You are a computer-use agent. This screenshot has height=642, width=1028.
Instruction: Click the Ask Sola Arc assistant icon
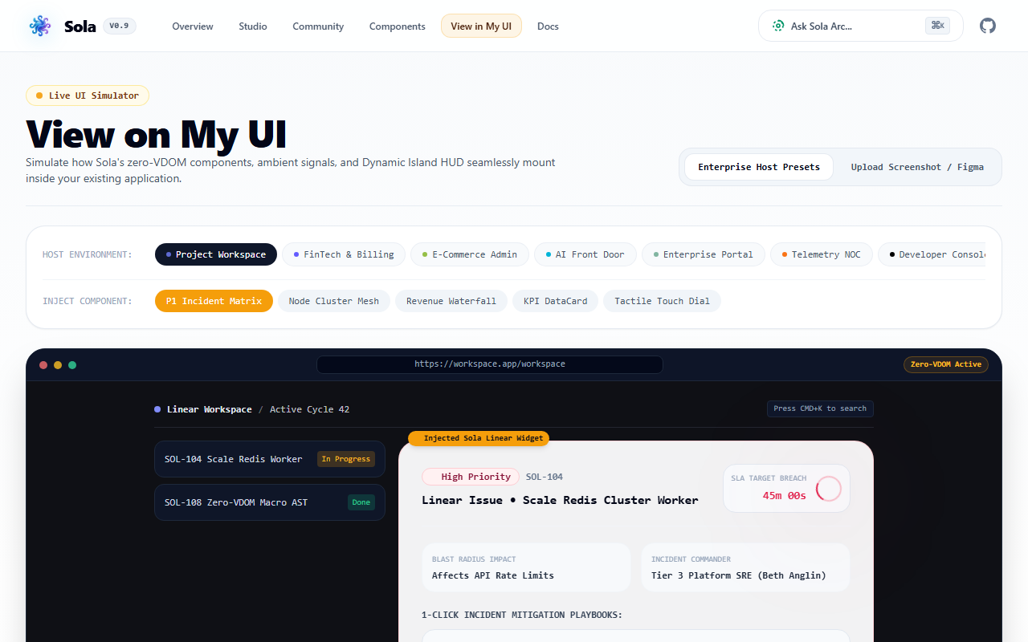777,26
